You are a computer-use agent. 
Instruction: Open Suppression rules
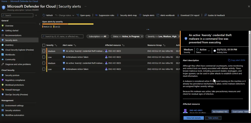(x=106, y=15)
